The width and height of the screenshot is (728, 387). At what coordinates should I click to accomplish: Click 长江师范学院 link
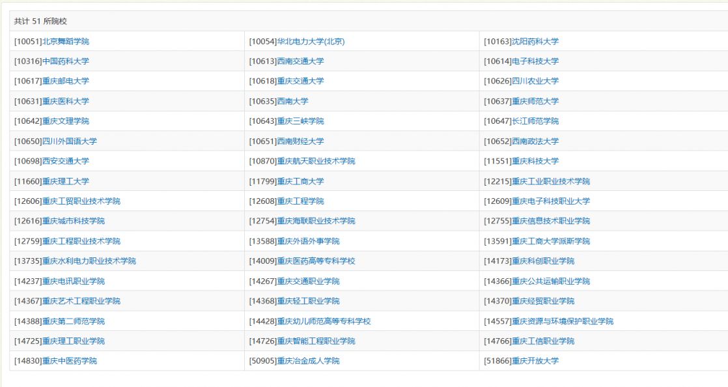(535, 121)
